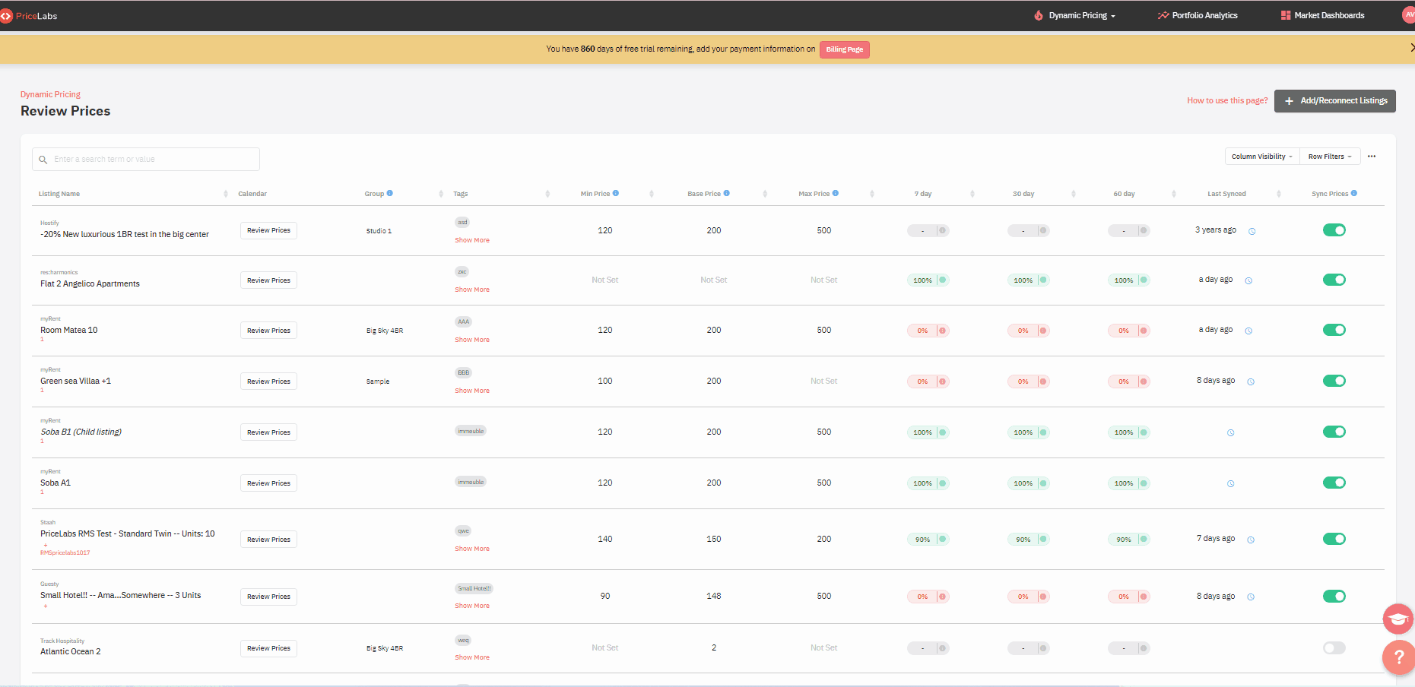
Task: Click the Max Price info icon
Action: [836, 193]
